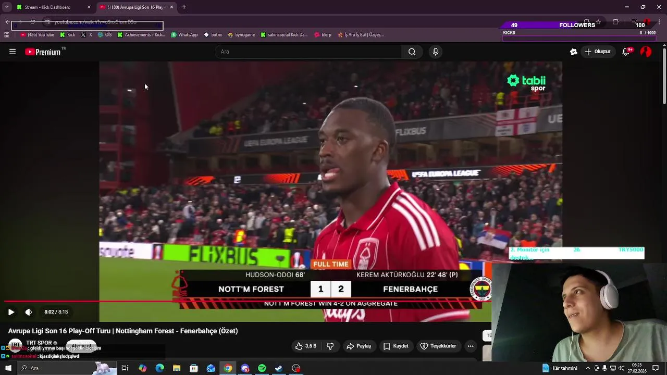Viewport: 667px width, 375px height.
Task: Open YouTube notifications bell
Action: [626, 52]
